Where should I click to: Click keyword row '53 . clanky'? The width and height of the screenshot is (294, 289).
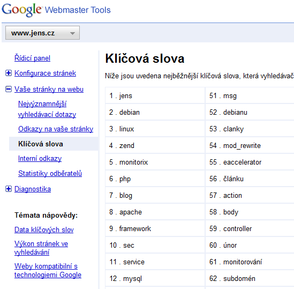pyautogui.click(x=250, y=129)
